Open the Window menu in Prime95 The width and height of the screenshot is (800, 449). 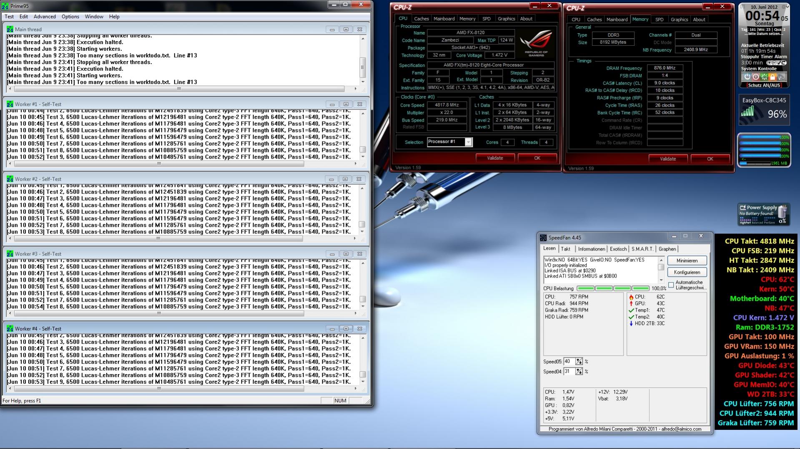click(x=94, y=17)
